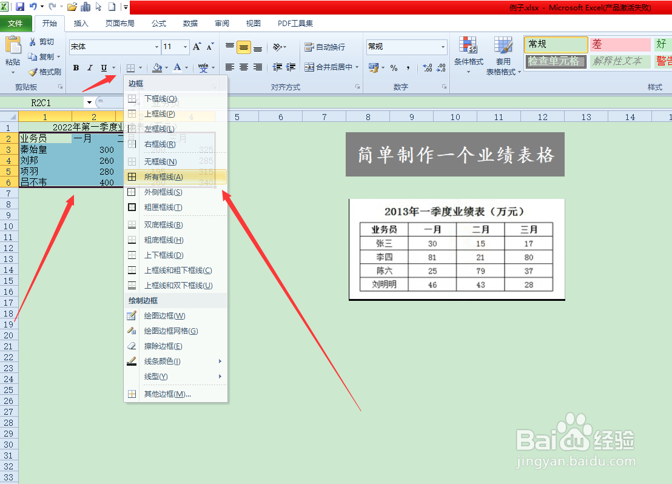The image size is (672, 484).
Task: Apply the fill color bucket
Action: [x=157, y=67]
